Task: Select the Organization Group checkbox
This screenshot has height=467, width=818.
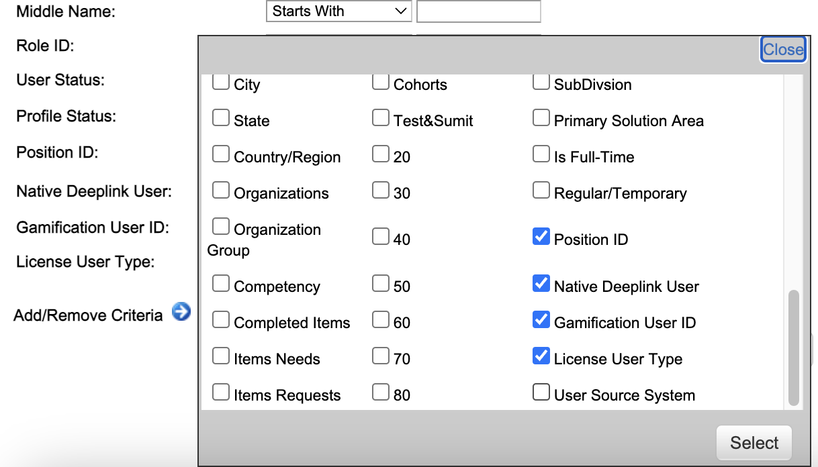Action: point(221,226)
